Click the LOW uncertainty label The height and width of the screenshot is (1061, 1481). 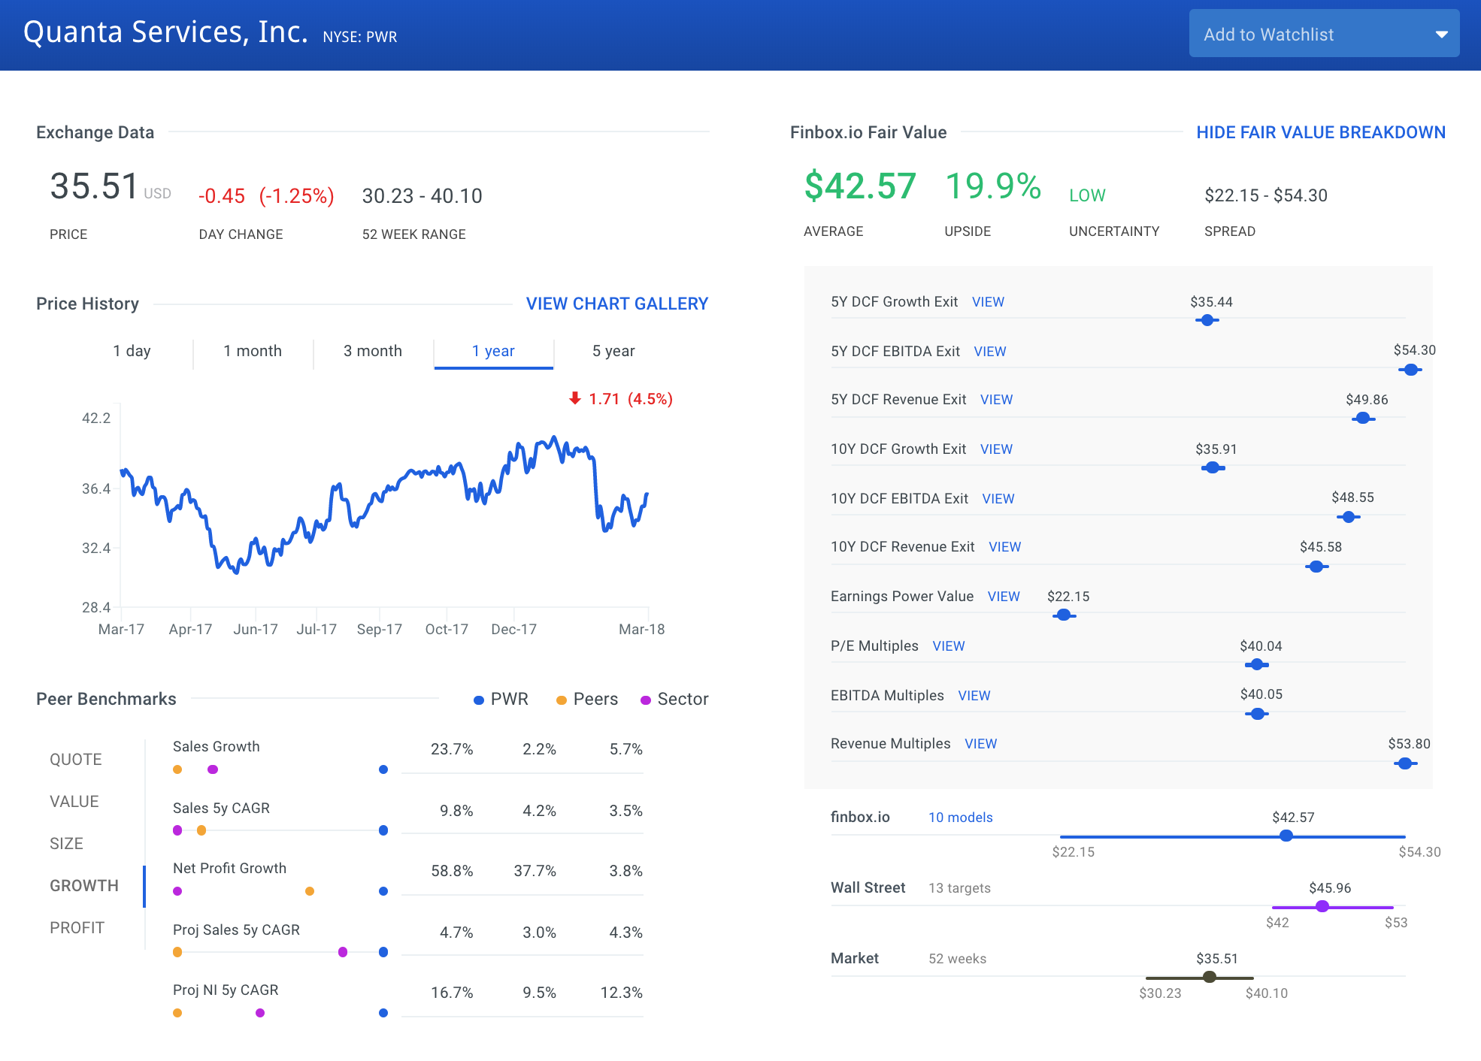(x=1087, y=195)
